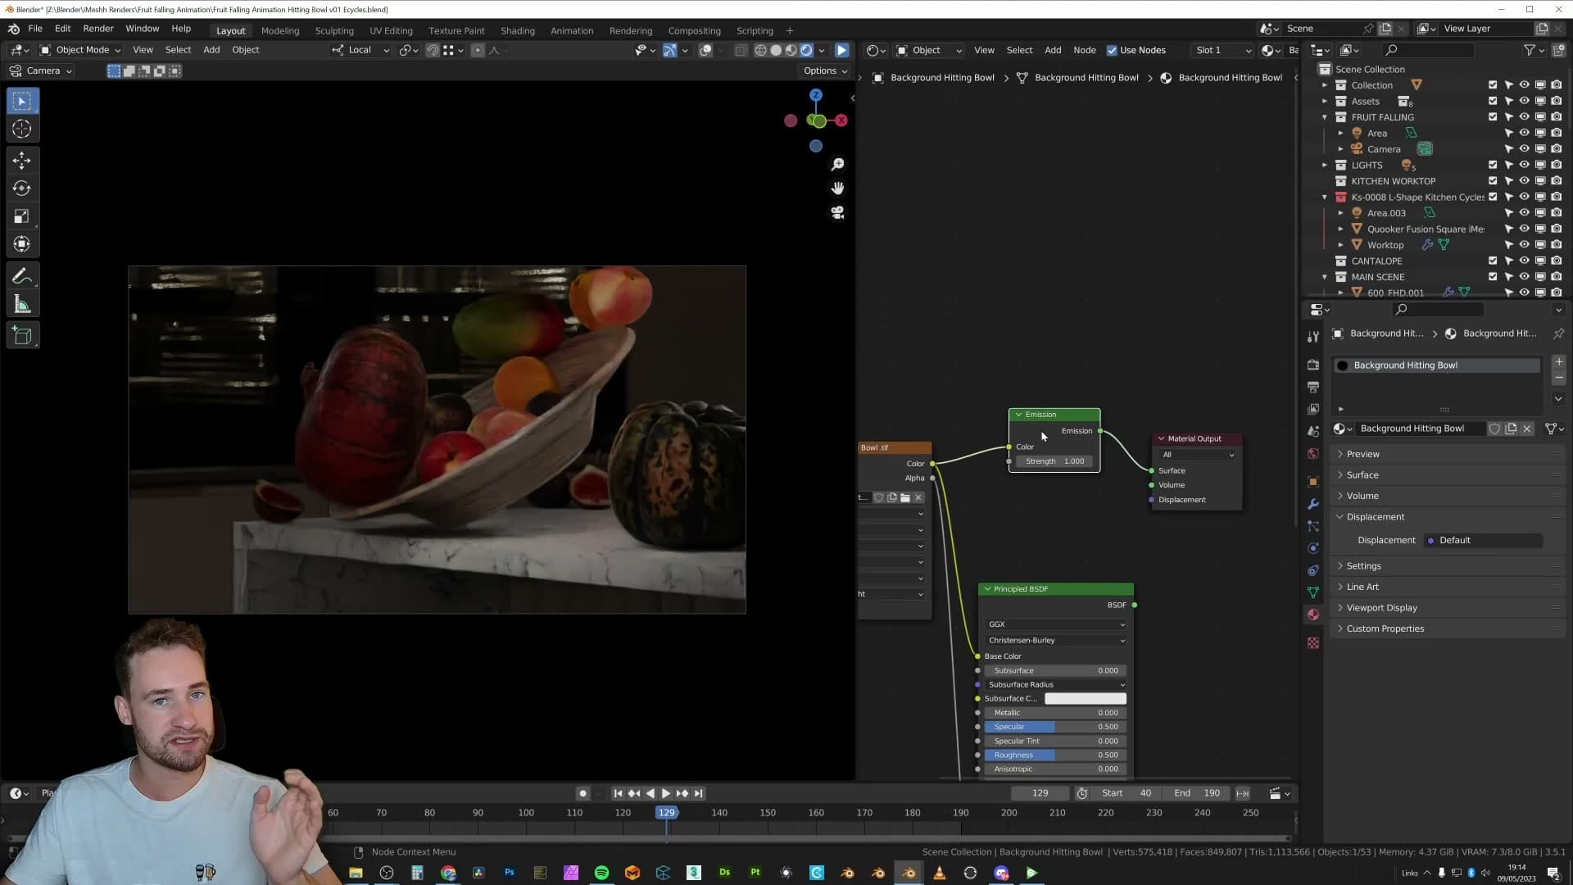Open Spotify from the taskbar
The image size is (1573, 885).
[x=601, y=873]
